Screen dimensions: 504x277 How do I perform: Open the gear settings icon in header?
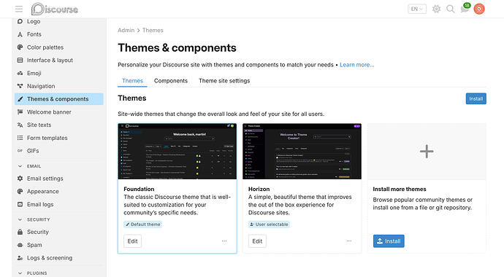coord(436,9)
